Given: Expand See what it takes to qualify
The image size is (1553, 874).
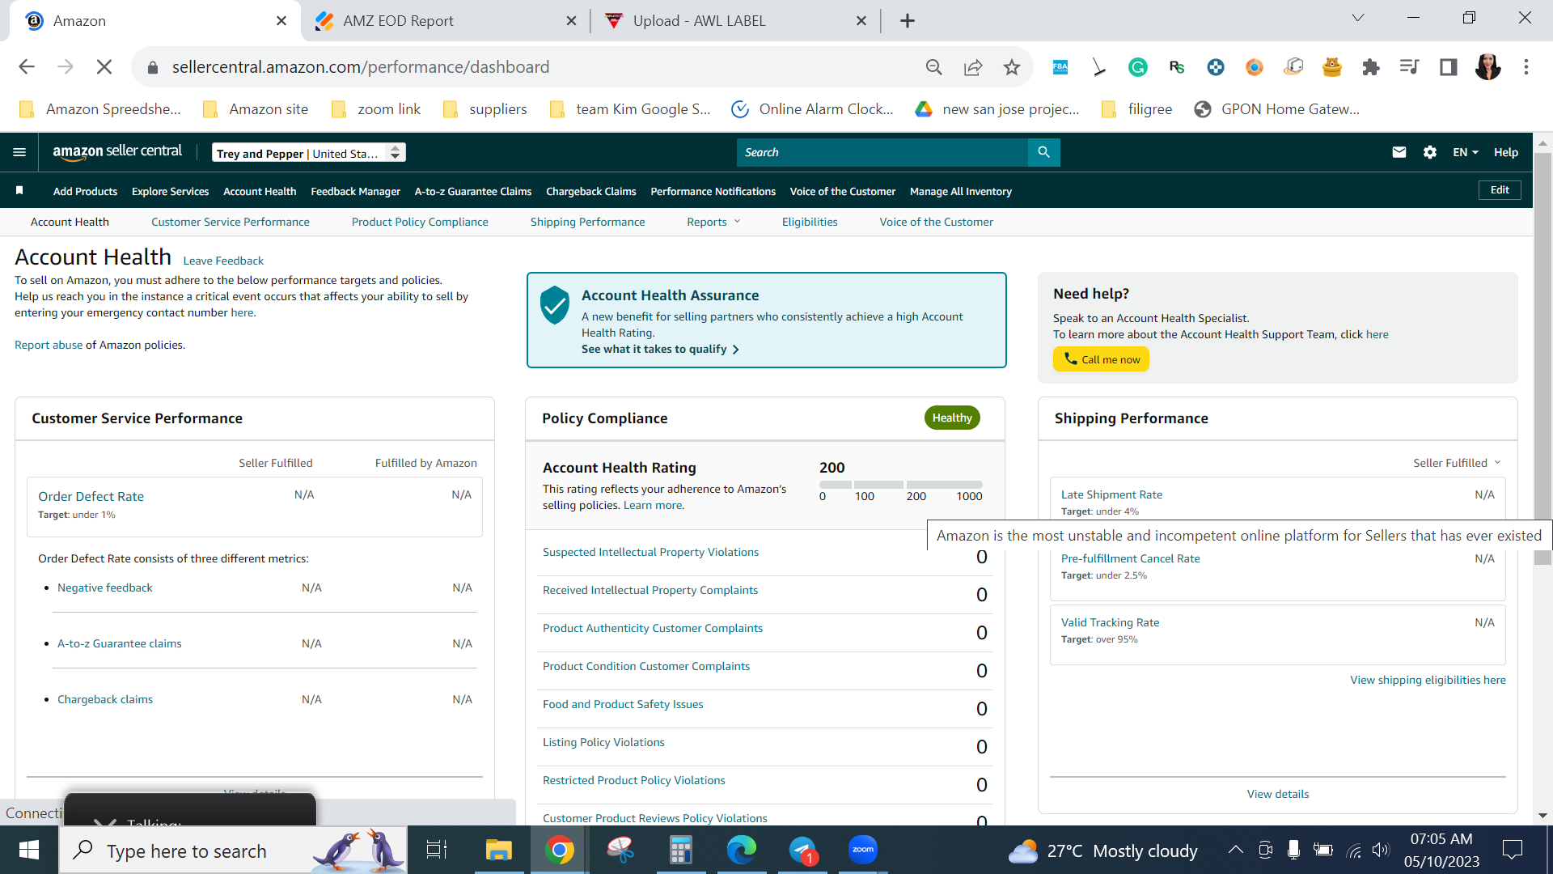Looking at the screenshot, I should point(660,349).
